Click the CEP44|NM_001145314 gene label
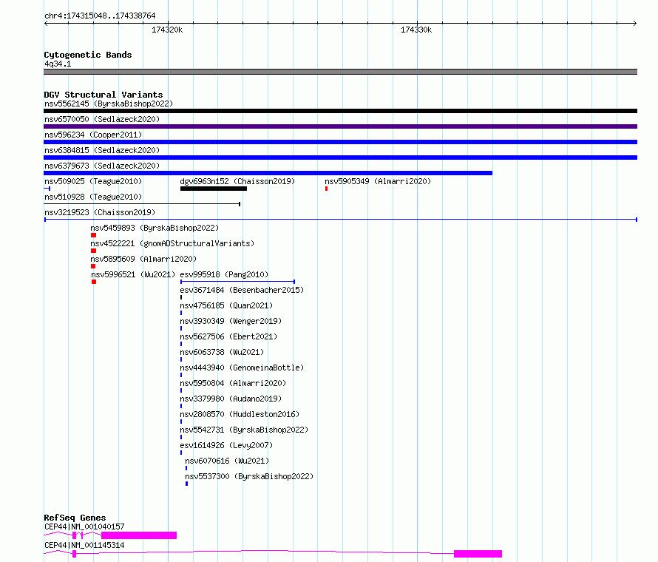This screenshot has height=562, width=658. pos(84,545)
